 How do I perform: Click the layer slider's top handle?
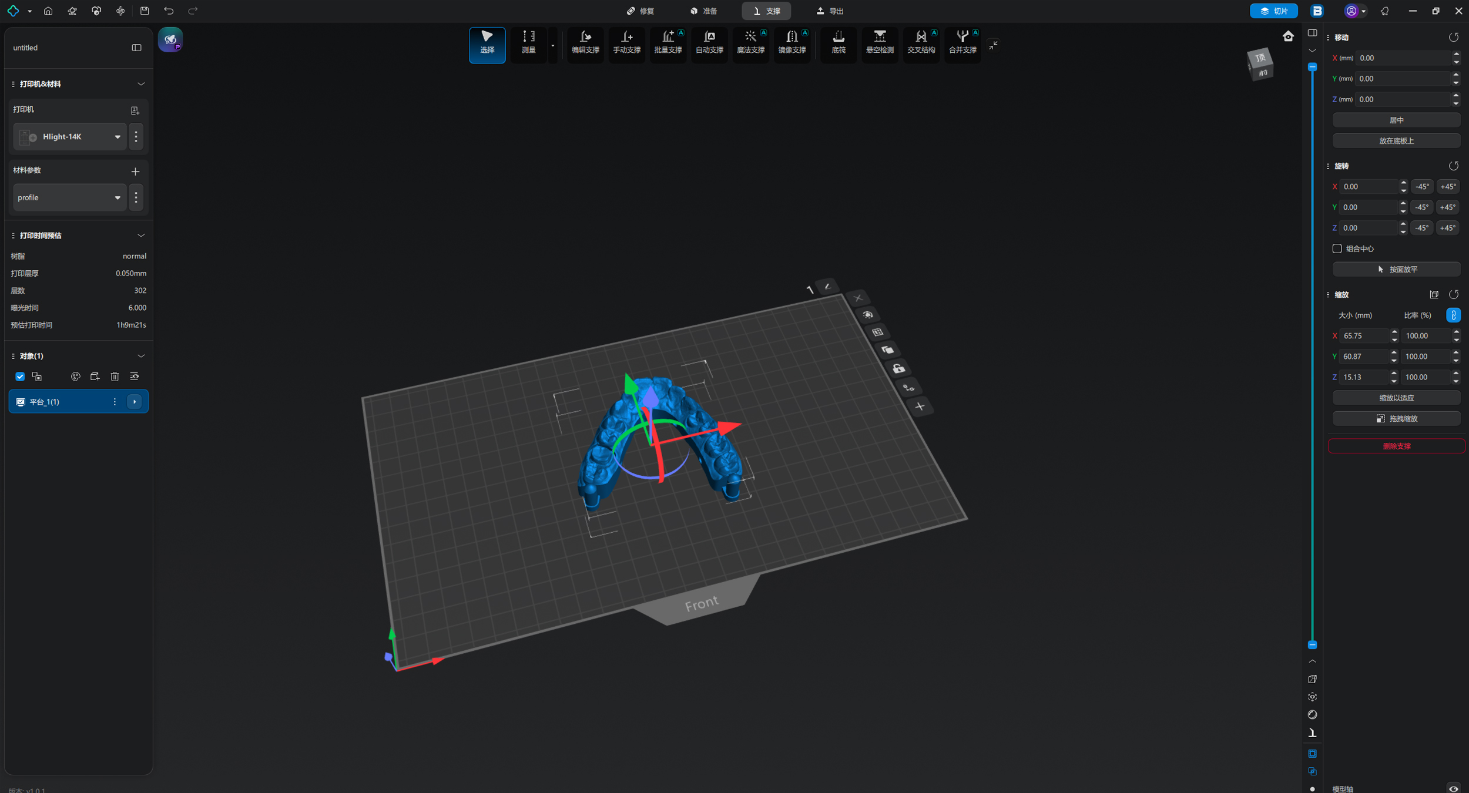click(x=1312, y=67)
